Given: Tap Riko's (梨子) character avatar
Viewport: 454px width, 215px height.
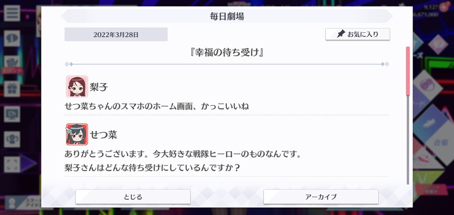Looking at the screenshot, I should [77, 86].
